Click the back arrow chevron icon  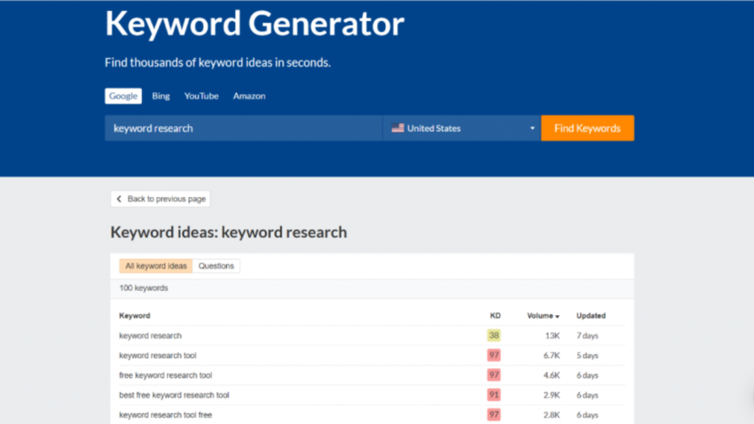[x=119, y=199]
